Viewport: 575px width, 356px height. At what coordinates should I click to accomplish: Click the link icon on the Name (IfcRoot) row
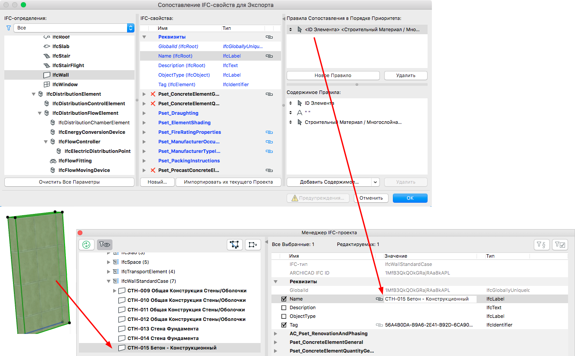click(269, 56)
